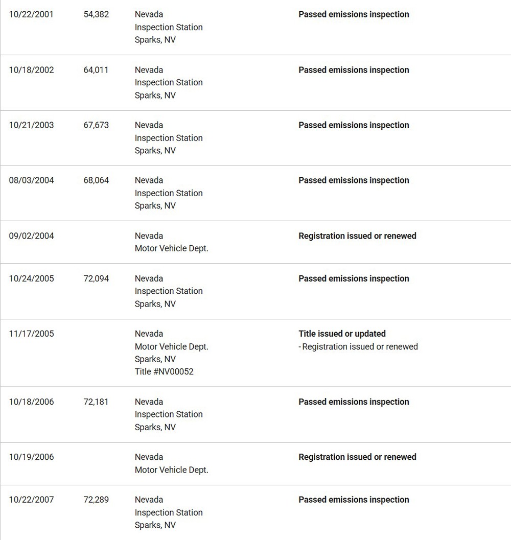Click the 72,181 odometer value

click(96, 402)
